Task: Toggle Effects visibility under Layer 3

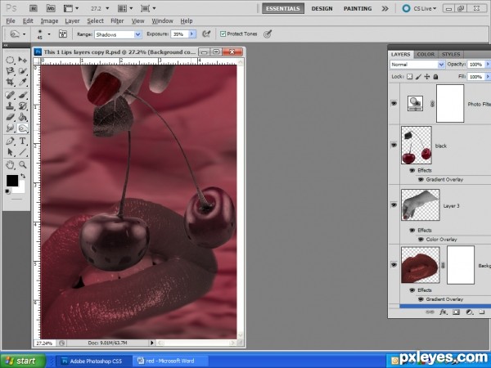Action: pos(412,230)
